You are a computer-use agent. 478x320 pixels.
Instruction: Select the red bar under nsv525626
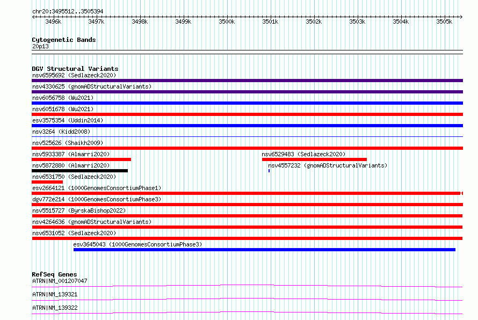247,148
